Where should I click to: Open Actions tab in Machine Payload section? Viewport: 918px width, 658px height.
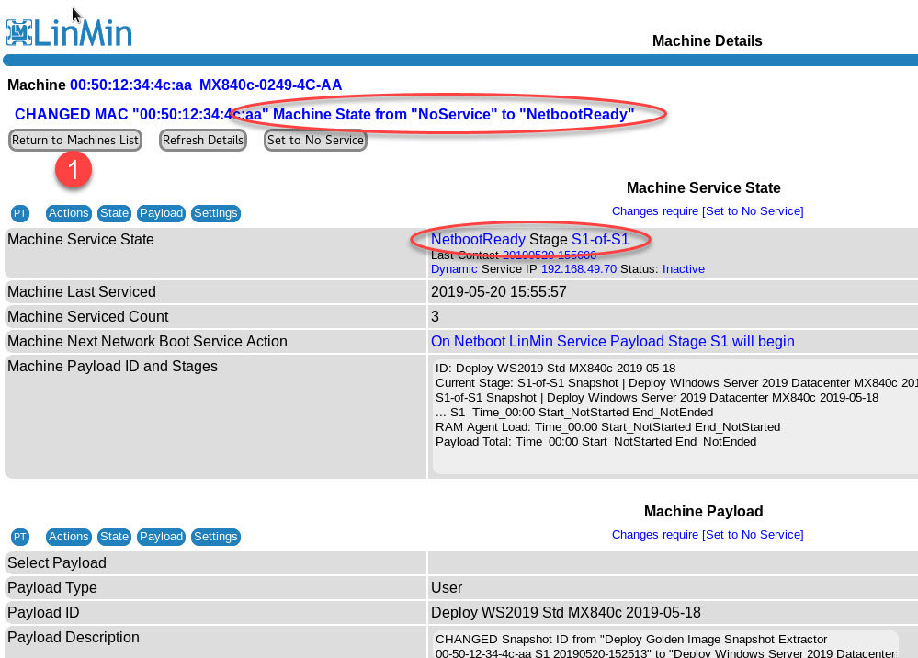[69, 537]
